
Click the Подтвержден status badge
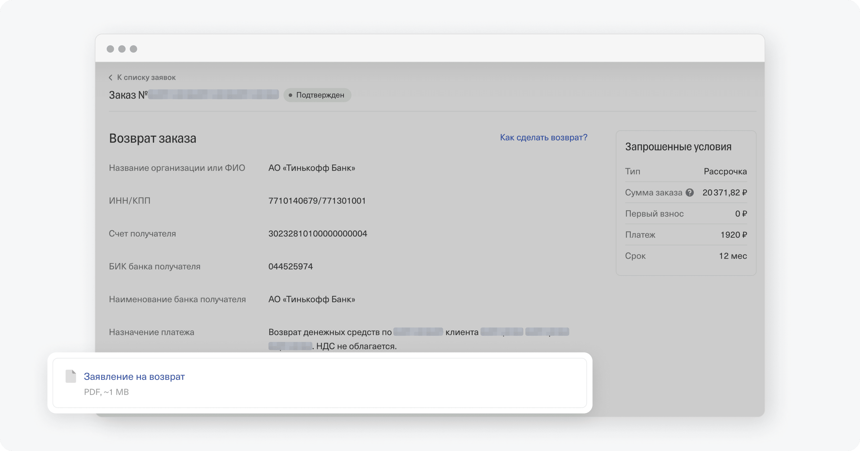click(x=317, y=95)
